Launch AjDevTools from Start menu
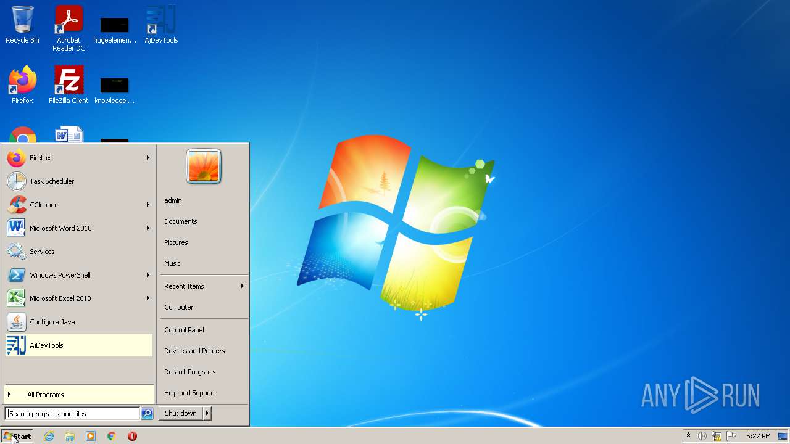 tap(79, 345)
